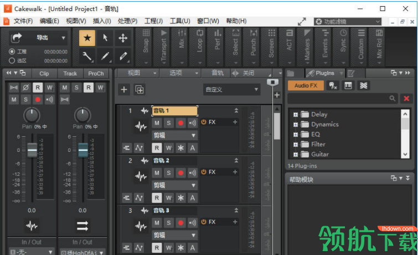Image resolution: width=418 pixels, height=255 pixels.
Task: Expand the Transport module
Action: pos(164,47)
